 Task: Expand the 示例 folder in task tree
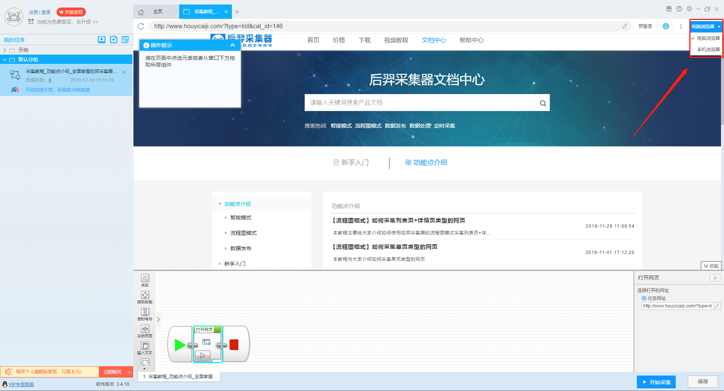pos(5,50)
